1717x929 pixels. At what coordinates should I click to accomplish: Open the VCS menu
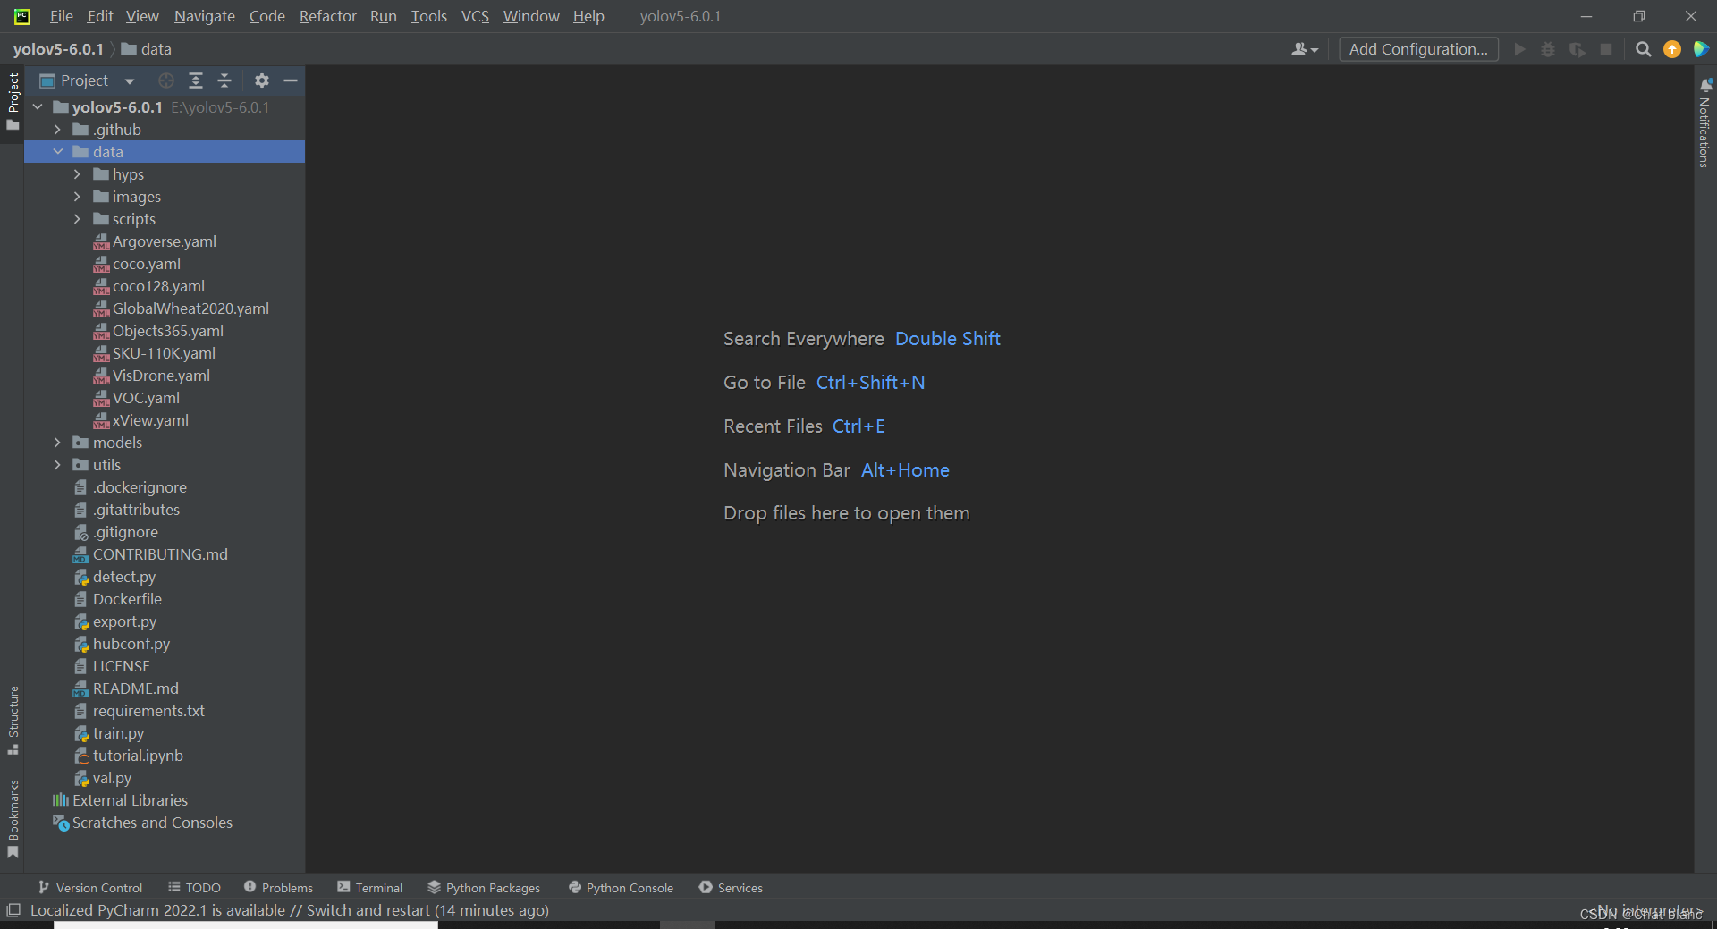pos(475,16)
